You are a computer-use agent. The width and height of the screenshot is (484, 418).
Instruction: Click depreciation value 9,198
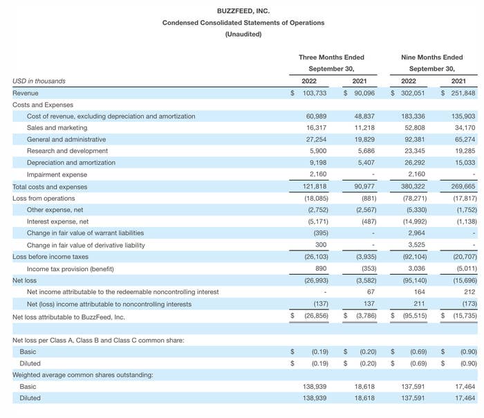click(x=318, y=163)
